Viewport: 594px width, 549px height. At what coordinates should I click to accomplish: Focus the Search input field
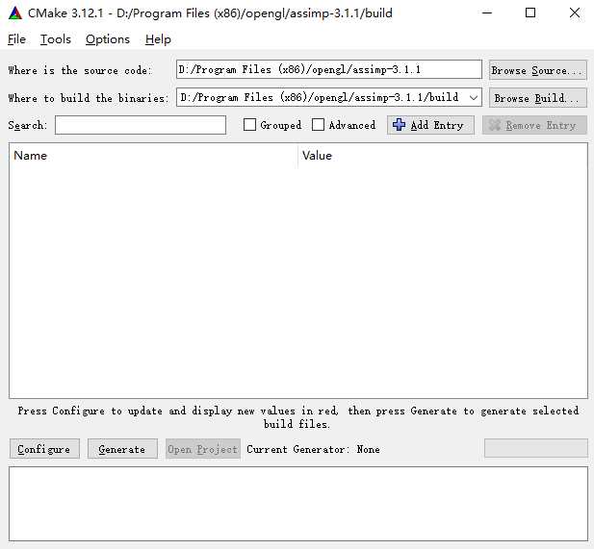click(141, 125)
